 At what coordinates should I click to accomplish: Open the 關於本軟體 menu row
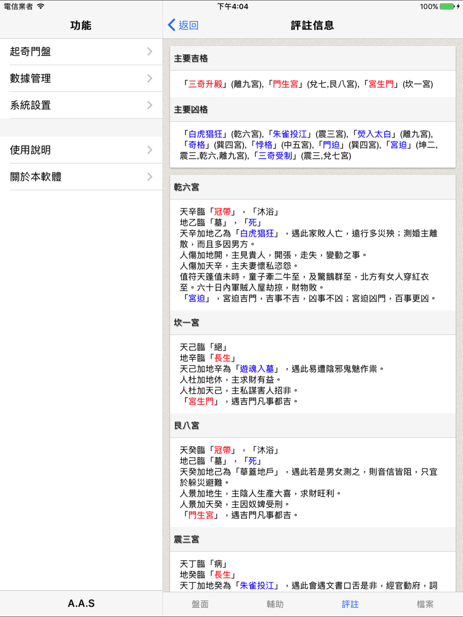point(81,177)
